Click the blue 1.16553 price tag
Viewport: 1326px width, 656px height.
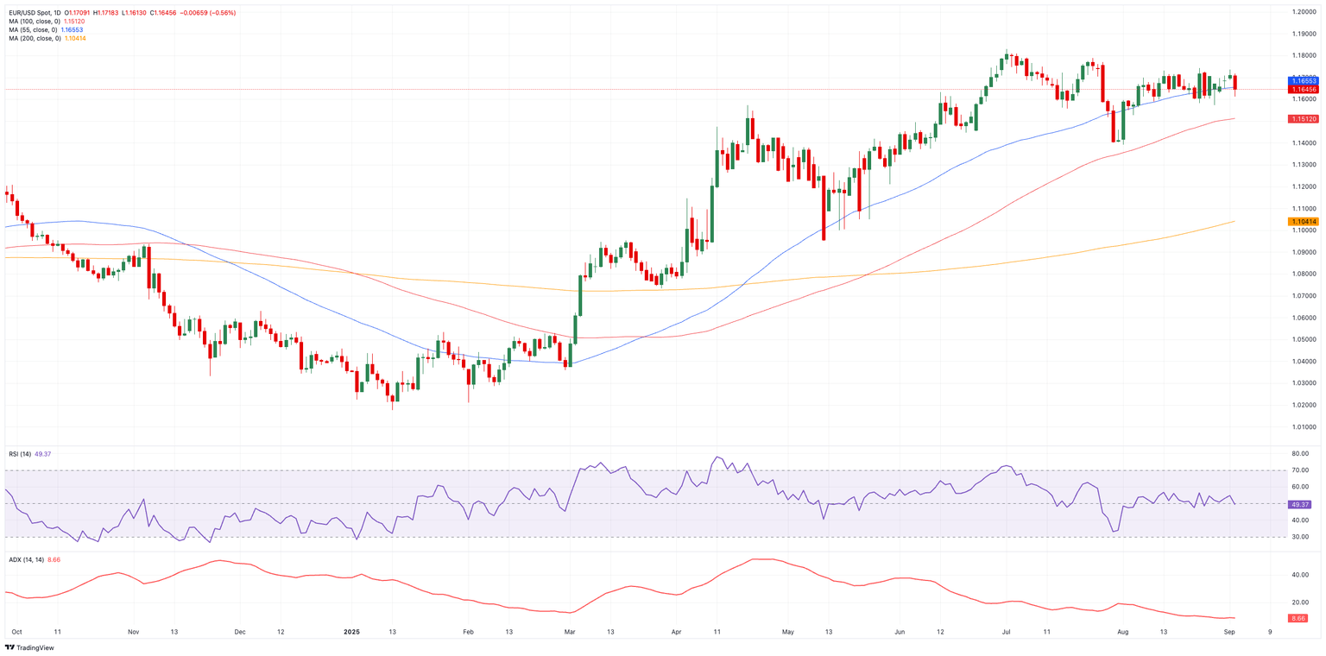(1303, 80)
